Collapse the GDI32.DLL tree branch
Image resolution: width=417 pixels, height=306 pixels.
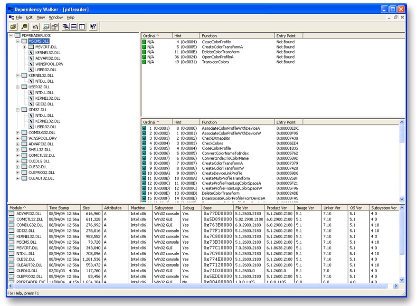pyautogui.click(x=18, y=110)
